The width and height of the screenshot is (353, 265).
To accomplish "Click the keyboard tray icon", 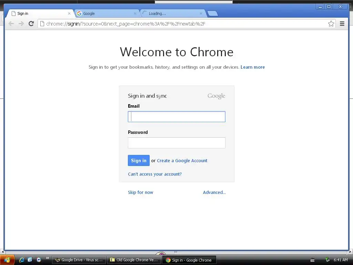I will pos(312,260).
